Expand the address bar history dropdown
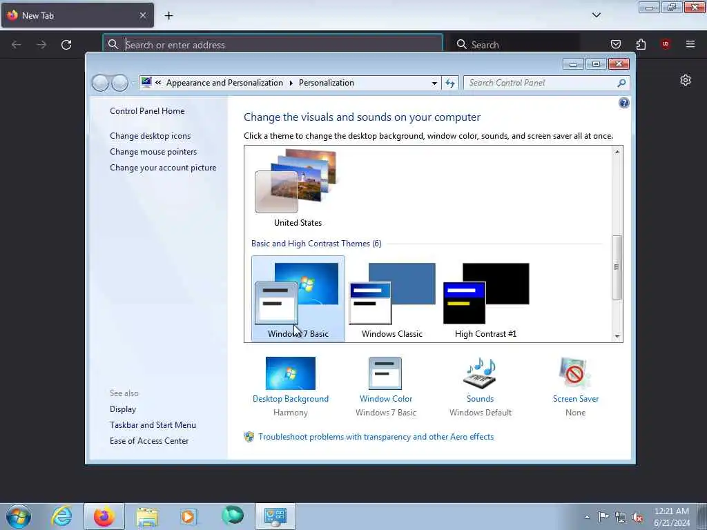Image resolution: width=707 pixels, height=530 pixels. [434, 83]
